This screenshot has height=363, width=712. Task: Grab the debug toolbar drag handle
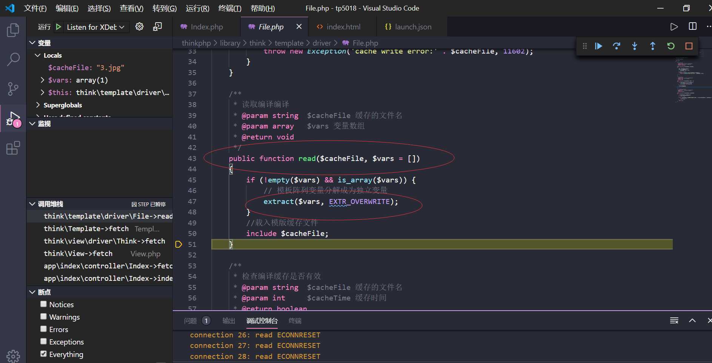pyautogui.click(x=584, y=46)
